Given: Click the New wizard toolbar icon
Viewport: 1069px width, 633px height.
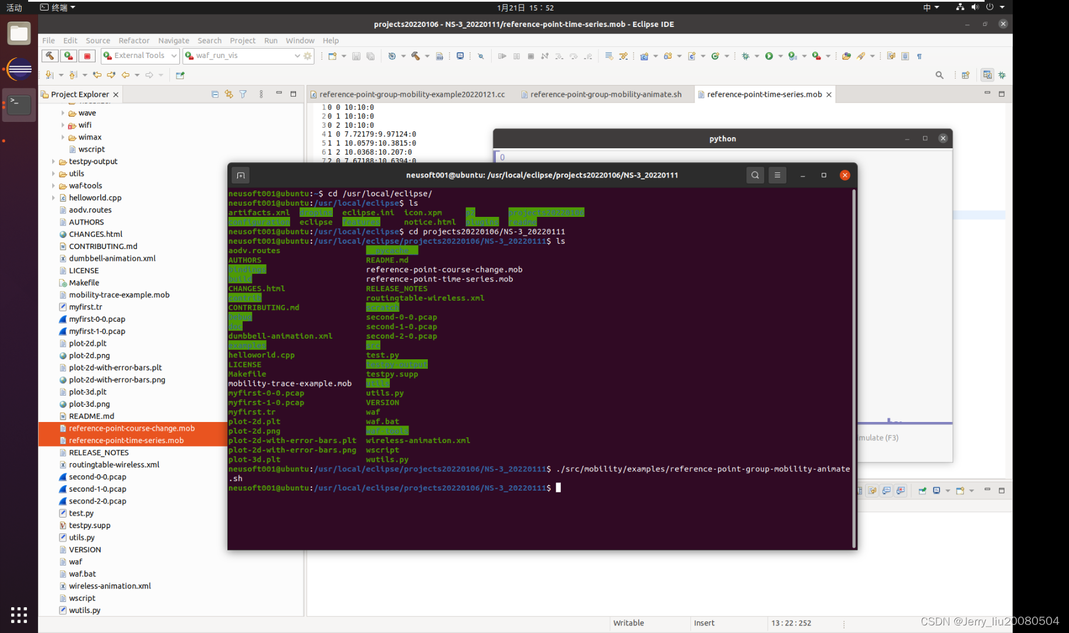Looking at the screenshot, I should pyautogui.click(x=332, y=56).
